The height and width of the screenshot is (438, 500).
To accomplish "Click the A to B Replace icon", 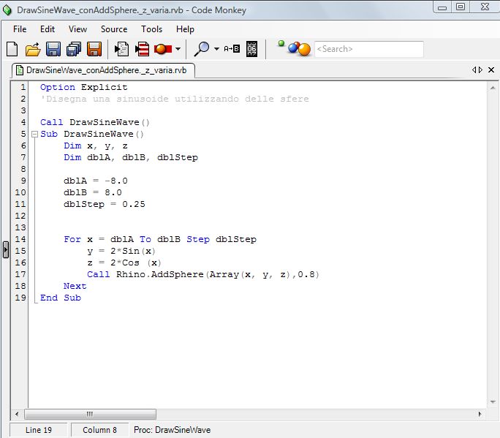I will pos(232,49).
